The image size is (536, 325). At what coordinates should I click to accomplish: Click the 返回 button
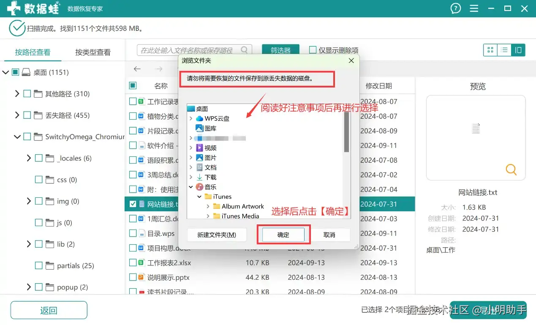pyautogui.click(x=49, y=311)
